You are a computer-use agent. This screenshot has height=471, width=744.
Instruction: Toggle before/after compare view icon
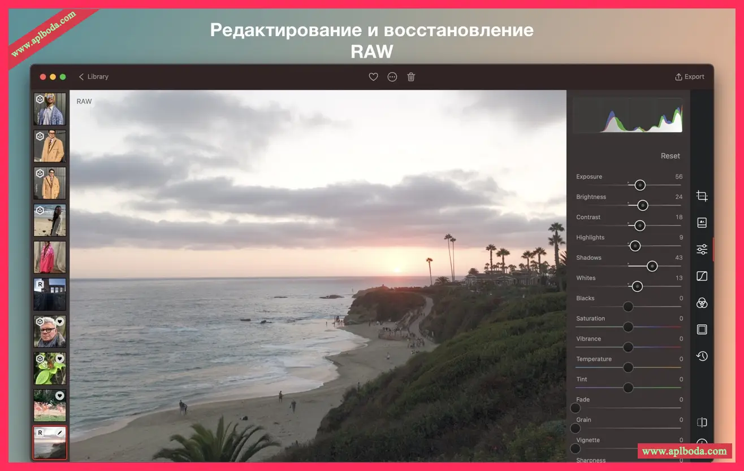[702, 422]
